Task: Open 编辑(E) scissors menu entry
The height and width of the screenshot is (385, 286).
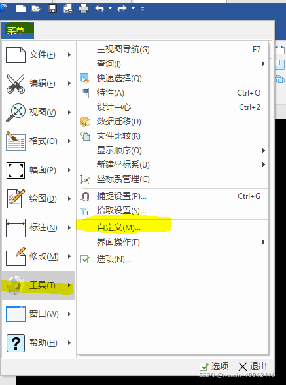Action: (39, 84)
